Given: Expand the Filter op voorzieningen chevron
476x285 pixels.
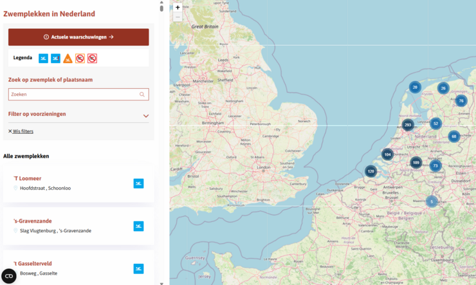Looking at the screenshot, I should (146, 116).
